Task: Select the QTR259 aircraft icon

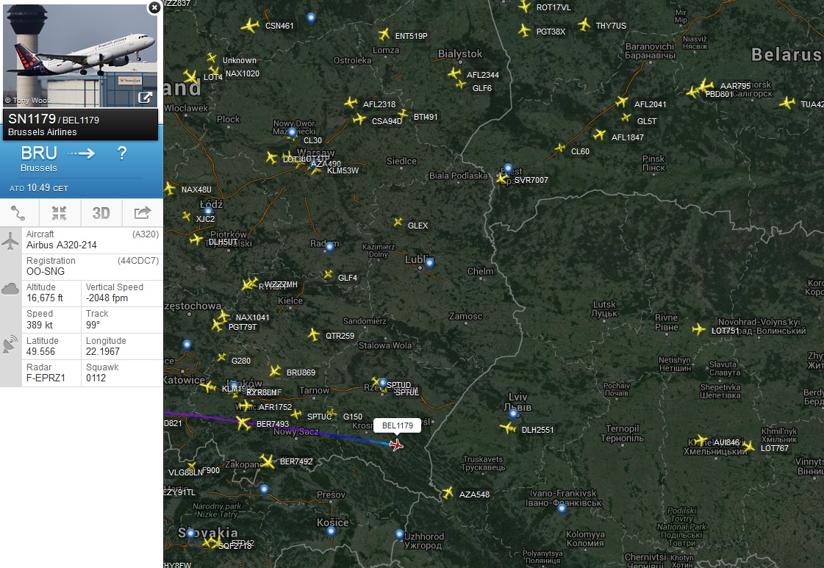Action: pyautogui.click(x=314, y=334)
